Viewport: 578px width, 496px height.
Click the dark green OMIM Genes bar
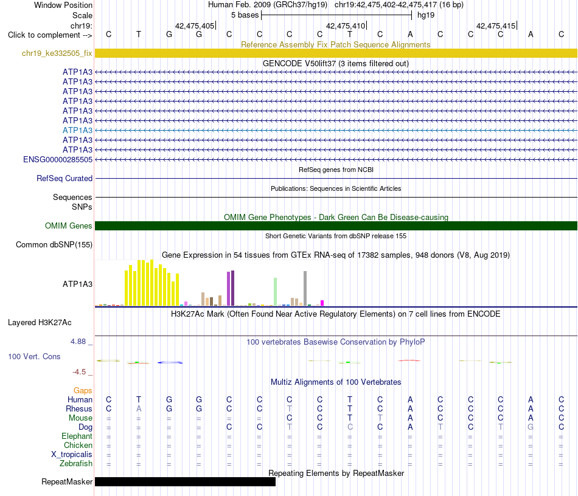tap(336, 226)
